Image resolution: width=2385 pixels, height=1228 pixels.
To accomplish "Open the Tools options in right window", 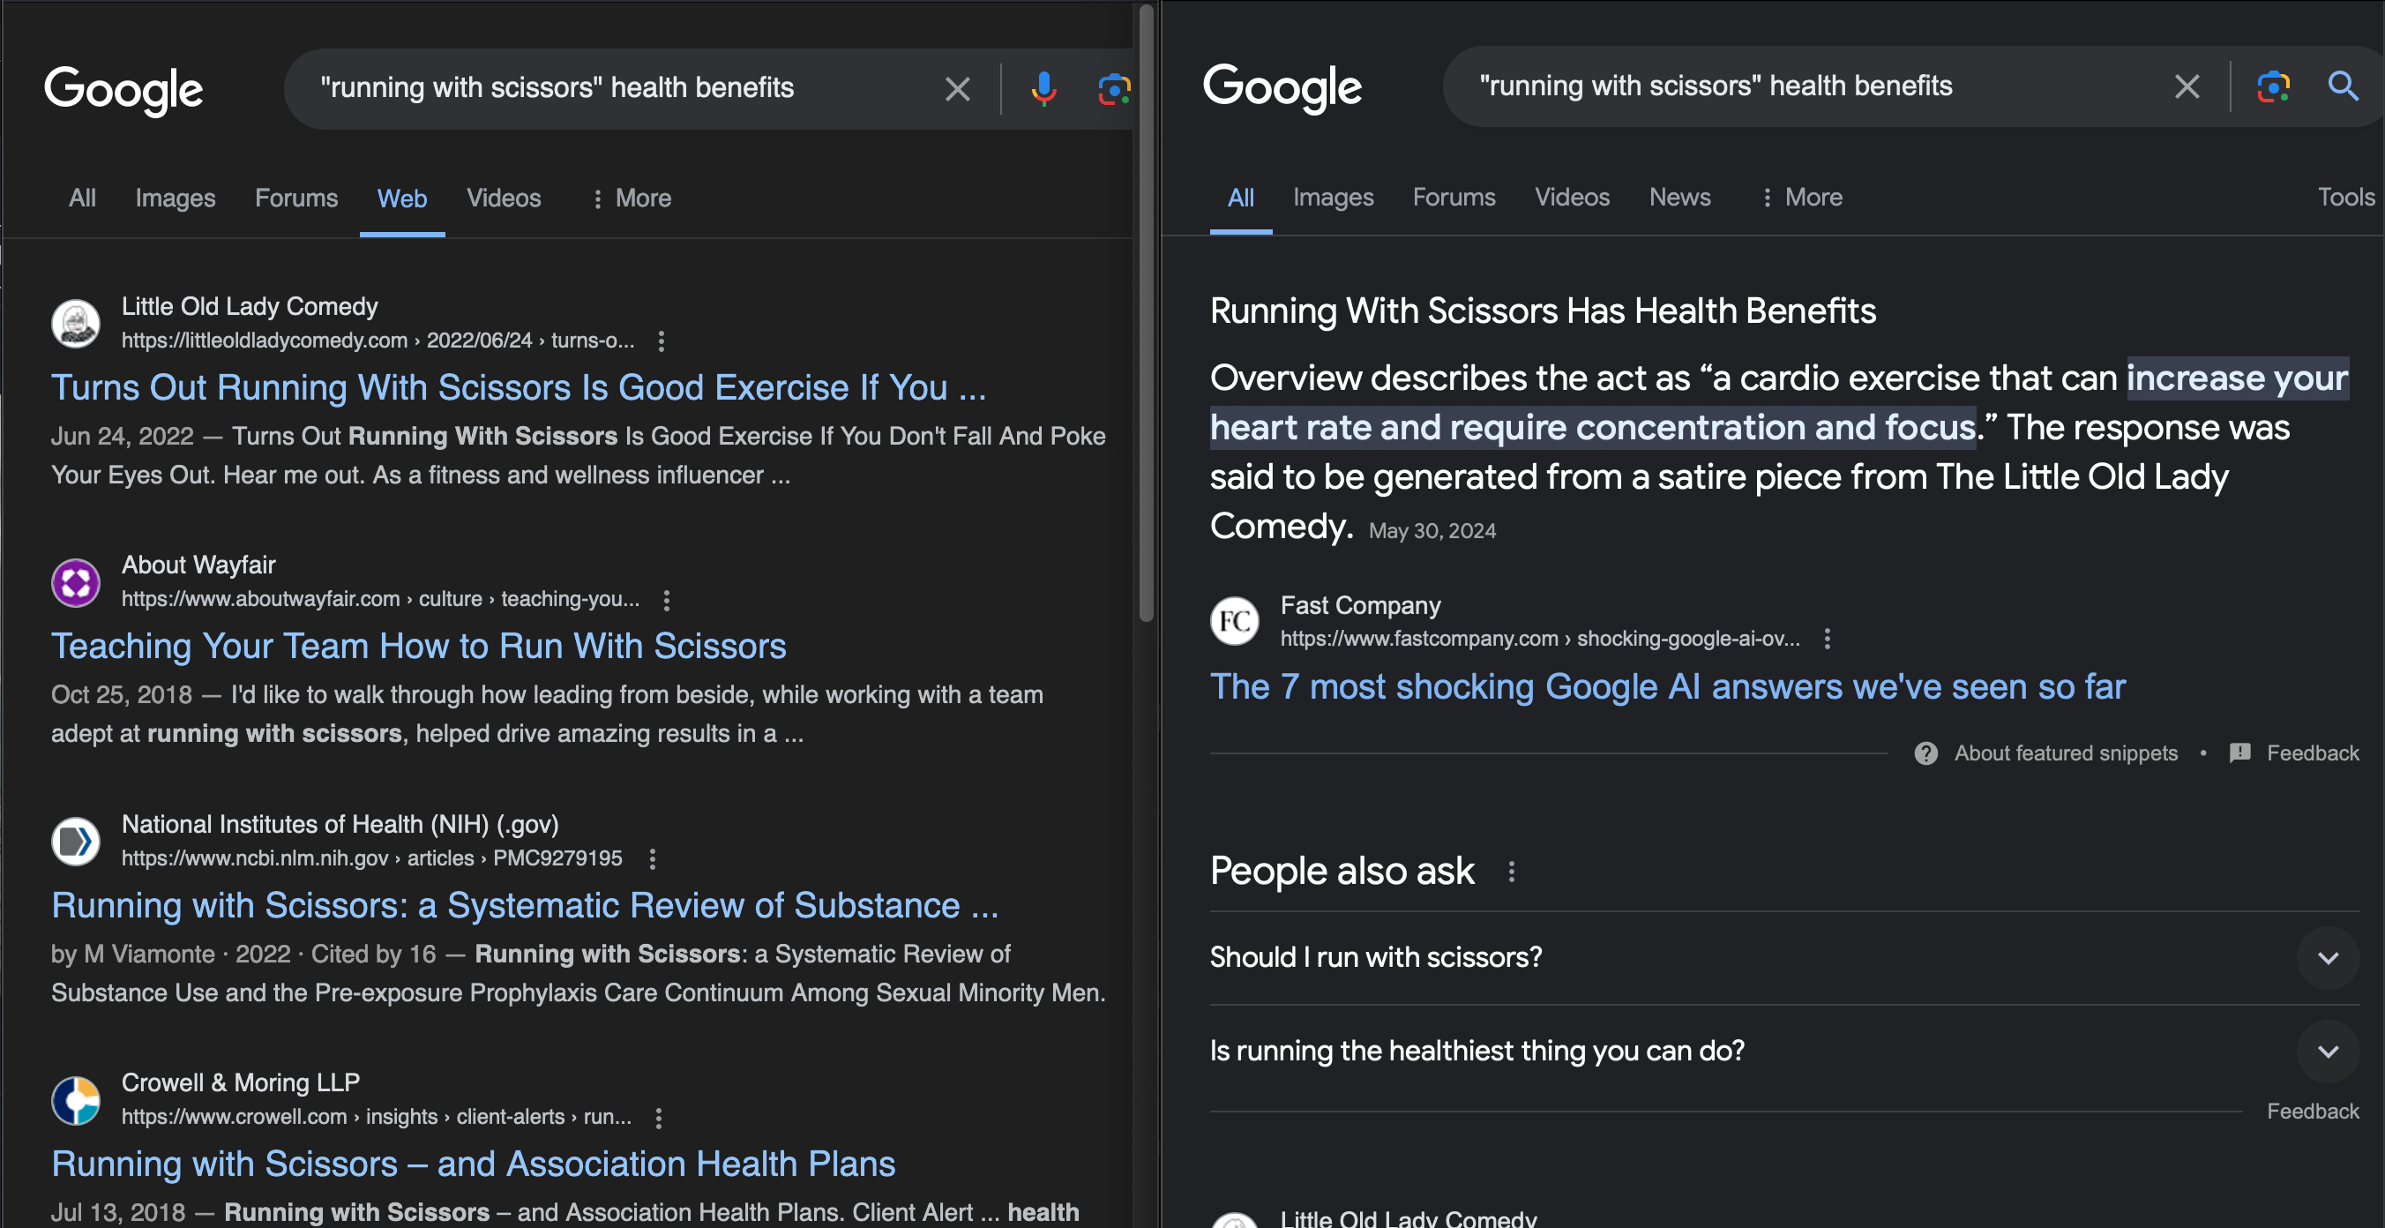I will (x=2346, y=198).
